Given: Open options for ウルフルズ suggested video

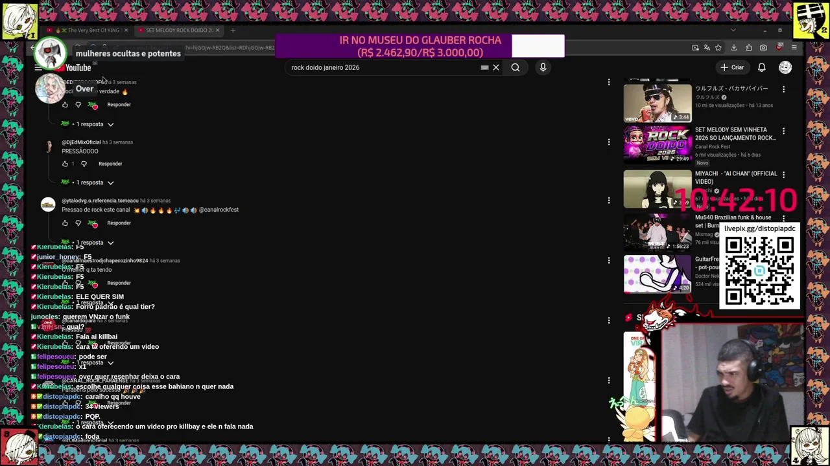Looking at the screenshot, I should pos(783,89).
